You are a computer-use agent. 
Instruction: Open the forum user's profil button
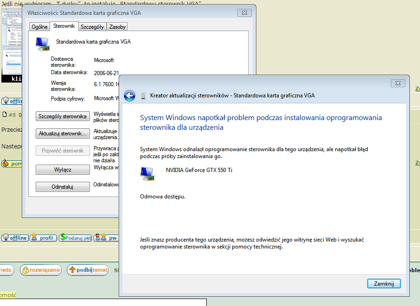tap(43, 238)
